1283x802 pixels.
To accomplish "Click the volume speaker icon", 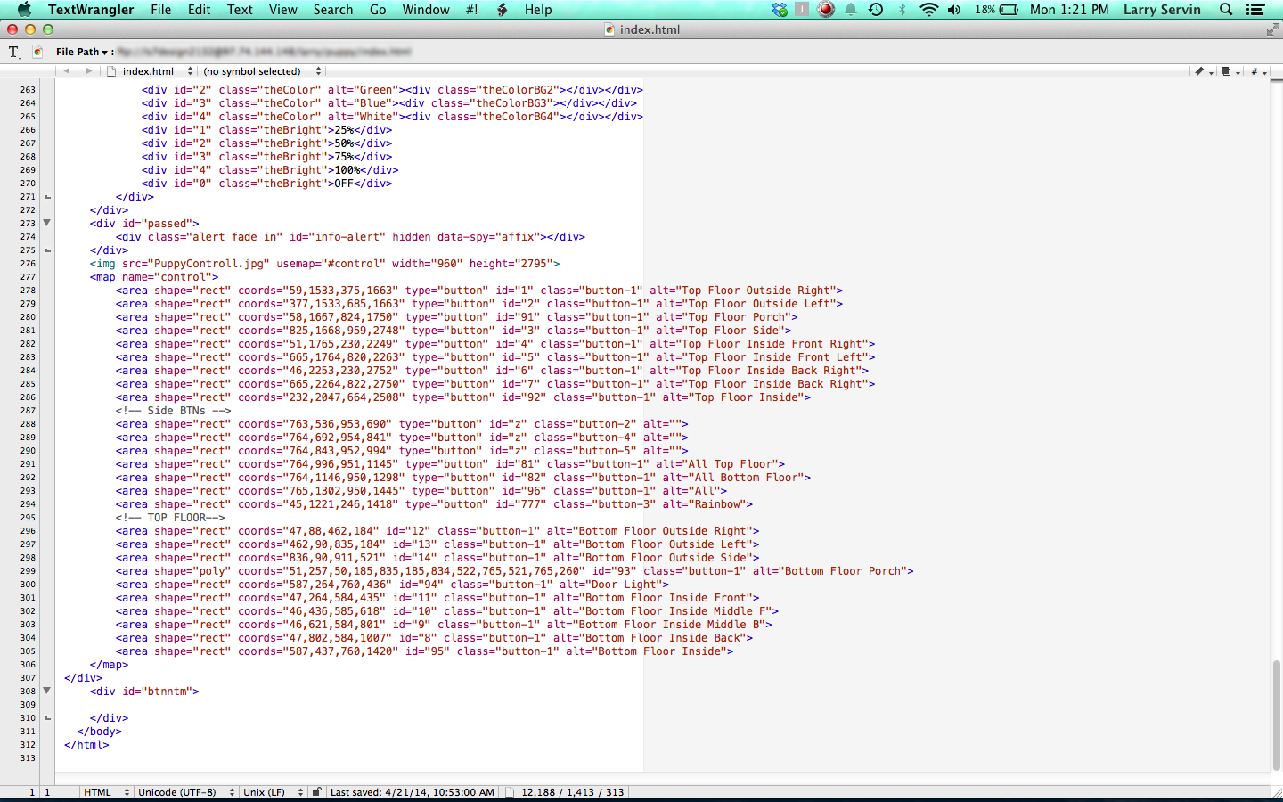I will pyautogui.click(x=954, y=10).
